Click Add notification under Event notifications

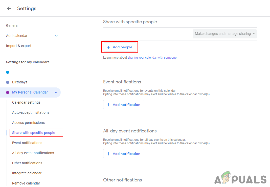tap(124, 105)
